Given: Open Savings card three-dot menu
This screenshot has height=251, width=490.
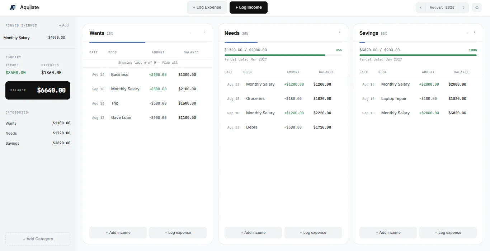Looking at the screenshot, I should tap(474, 33).
